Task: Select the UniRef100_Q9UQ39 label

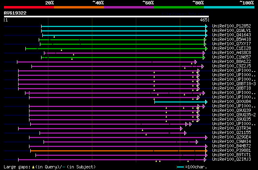Action: coord(231,111)
